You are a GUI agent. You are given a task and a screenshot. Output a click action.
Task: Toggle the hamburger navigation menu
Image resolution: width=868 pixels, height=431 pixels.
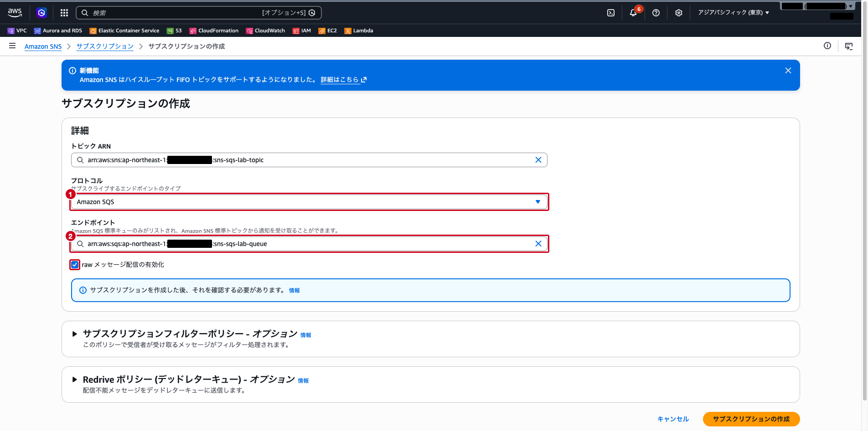12,46
